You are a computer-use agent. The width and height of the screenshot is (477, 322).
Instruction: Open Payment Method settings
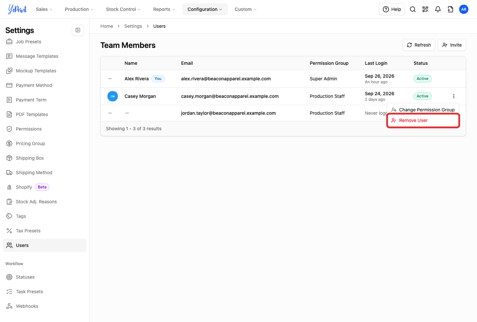(x=44, y=85)
